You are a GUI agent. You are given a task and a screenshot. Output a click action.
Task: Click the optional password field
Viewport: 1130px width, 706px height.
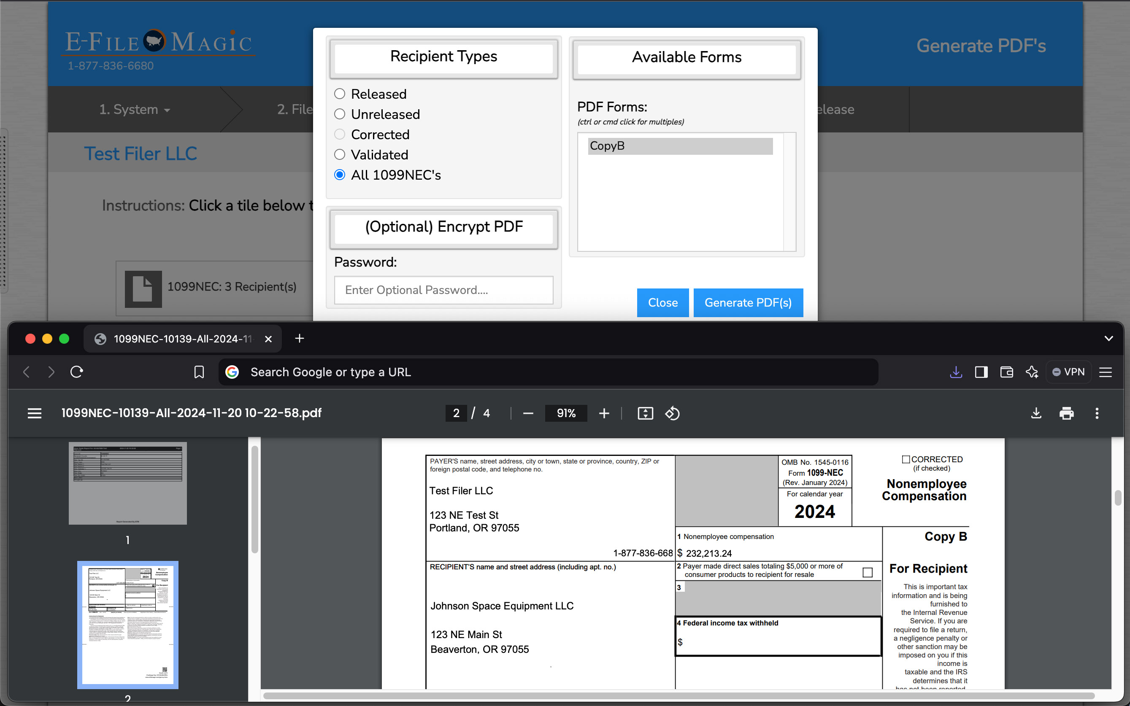(x=443, y=290)
